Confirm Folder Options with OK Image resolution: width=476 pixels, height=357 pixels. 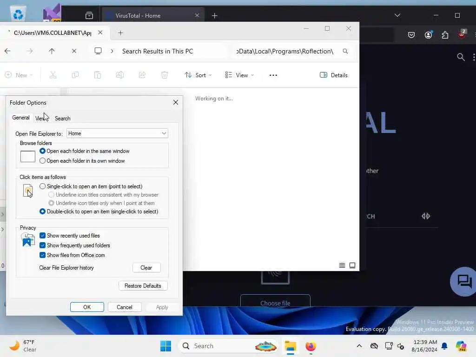87,307
